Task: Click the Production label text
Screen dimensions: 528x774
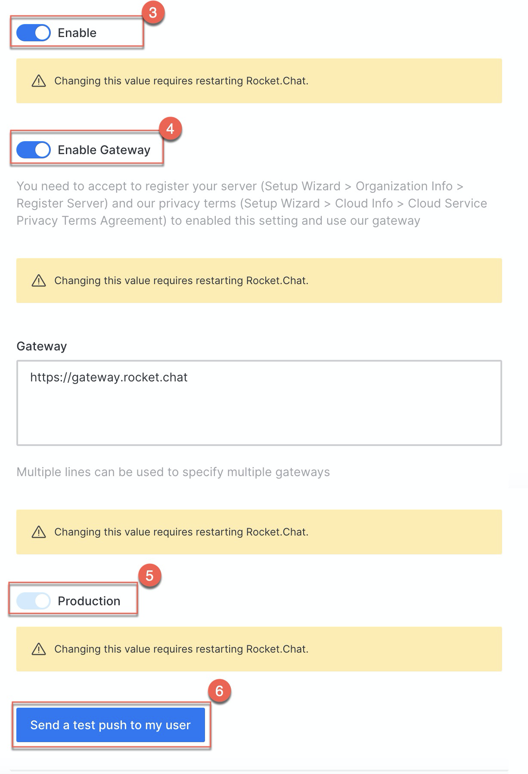Action: tap(89, 601)
